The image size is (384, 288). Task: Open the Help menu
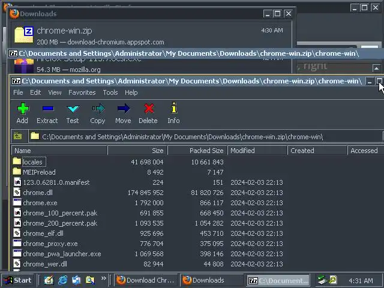[x=131, y=92]
